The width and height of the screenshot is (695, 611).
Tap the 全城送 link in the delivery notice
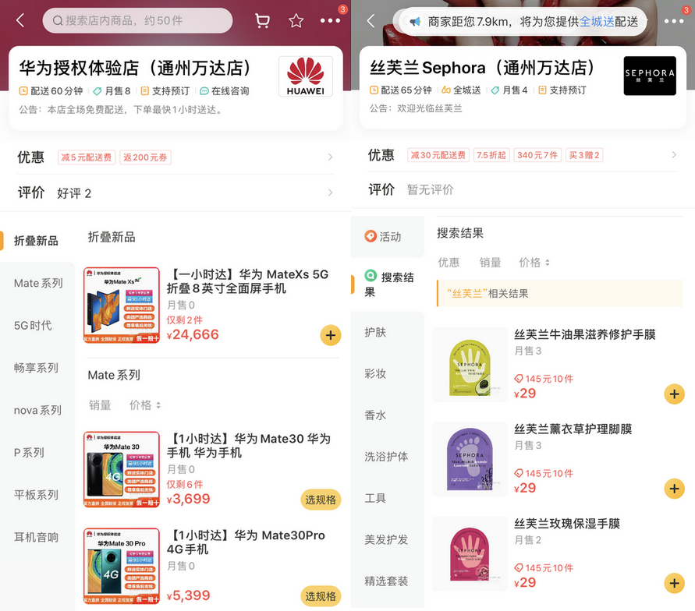(x=597, y=21)
